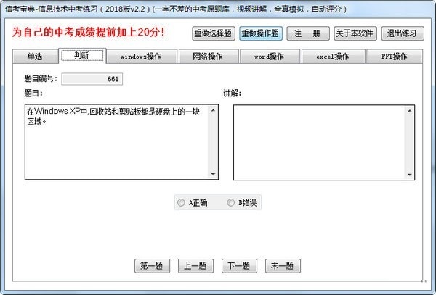Click the 讲解 box scroll-up arrow
The height and width of the screenshot is (295, 436).
pos(410,111)
